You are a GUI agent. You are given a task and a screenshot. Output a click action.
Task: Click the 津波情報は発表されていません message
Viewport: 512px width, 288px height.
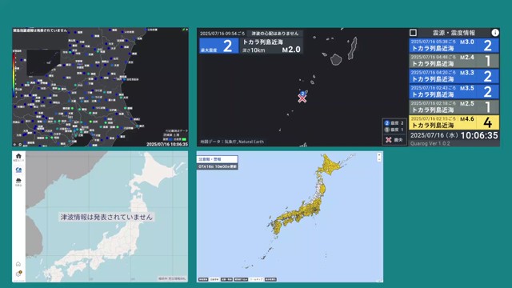pyautogui.click(x=106, y=217)
